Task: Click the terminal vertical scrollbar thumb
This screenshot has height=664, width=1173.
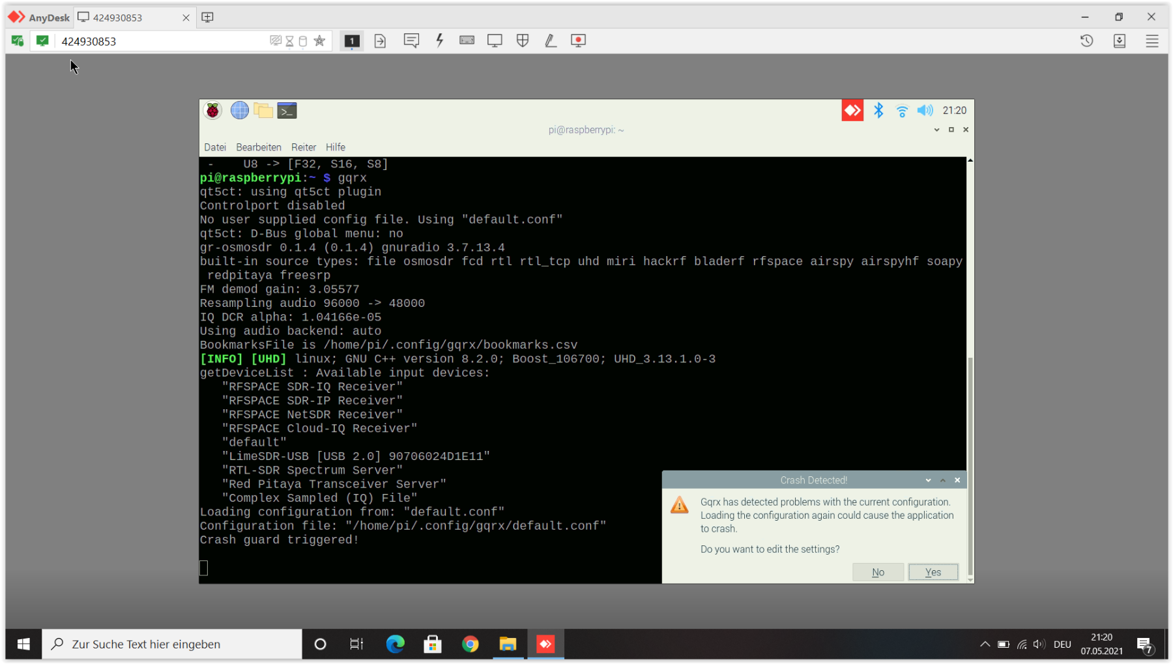Action: [x=970, y=467]
